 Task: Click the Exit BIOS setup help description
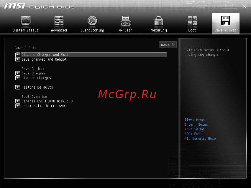[x=207, y=52]
